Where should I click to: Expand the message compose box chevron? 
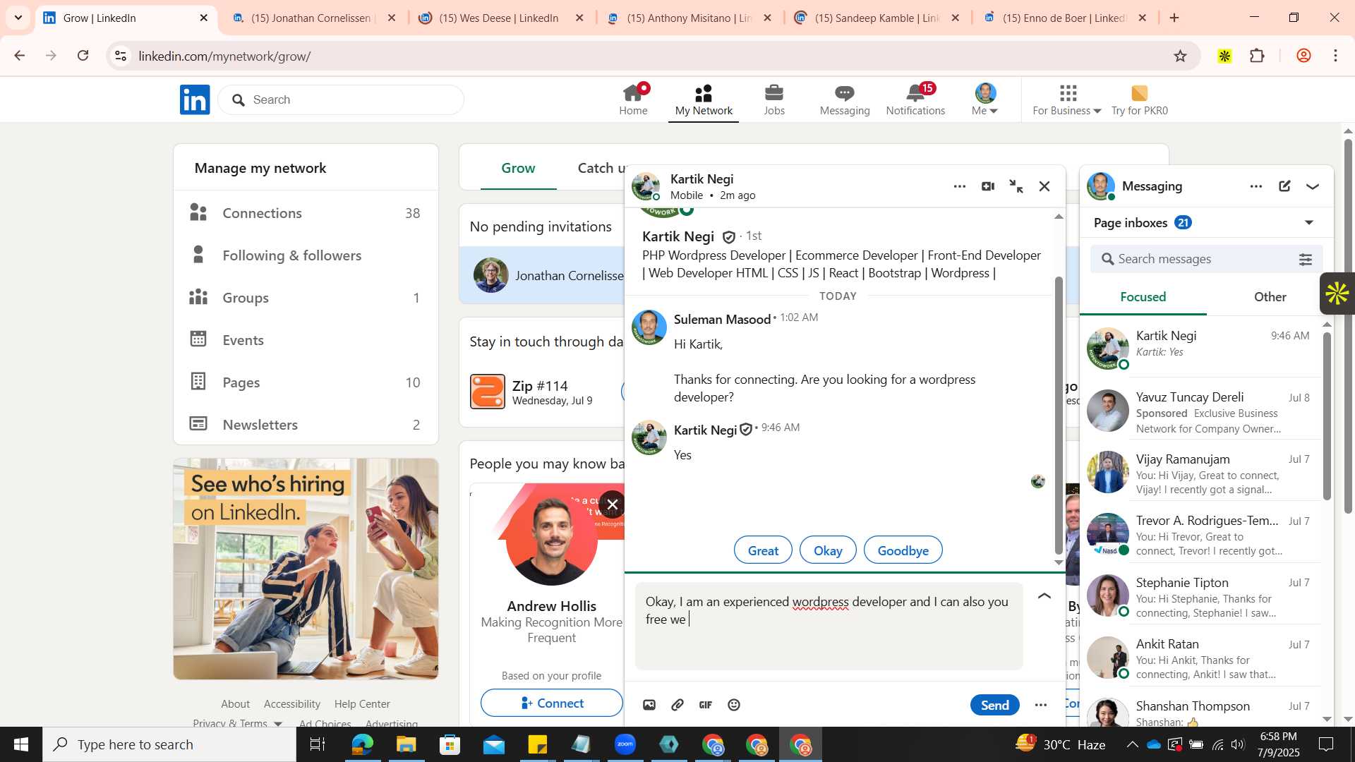(1044, 596)
